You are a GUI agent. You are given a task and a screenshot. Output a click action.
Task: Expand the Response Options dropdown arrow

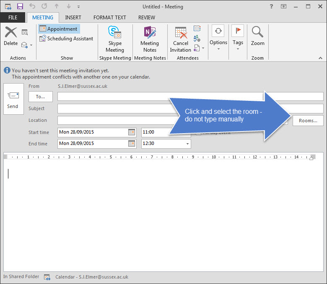click(203, 48)
